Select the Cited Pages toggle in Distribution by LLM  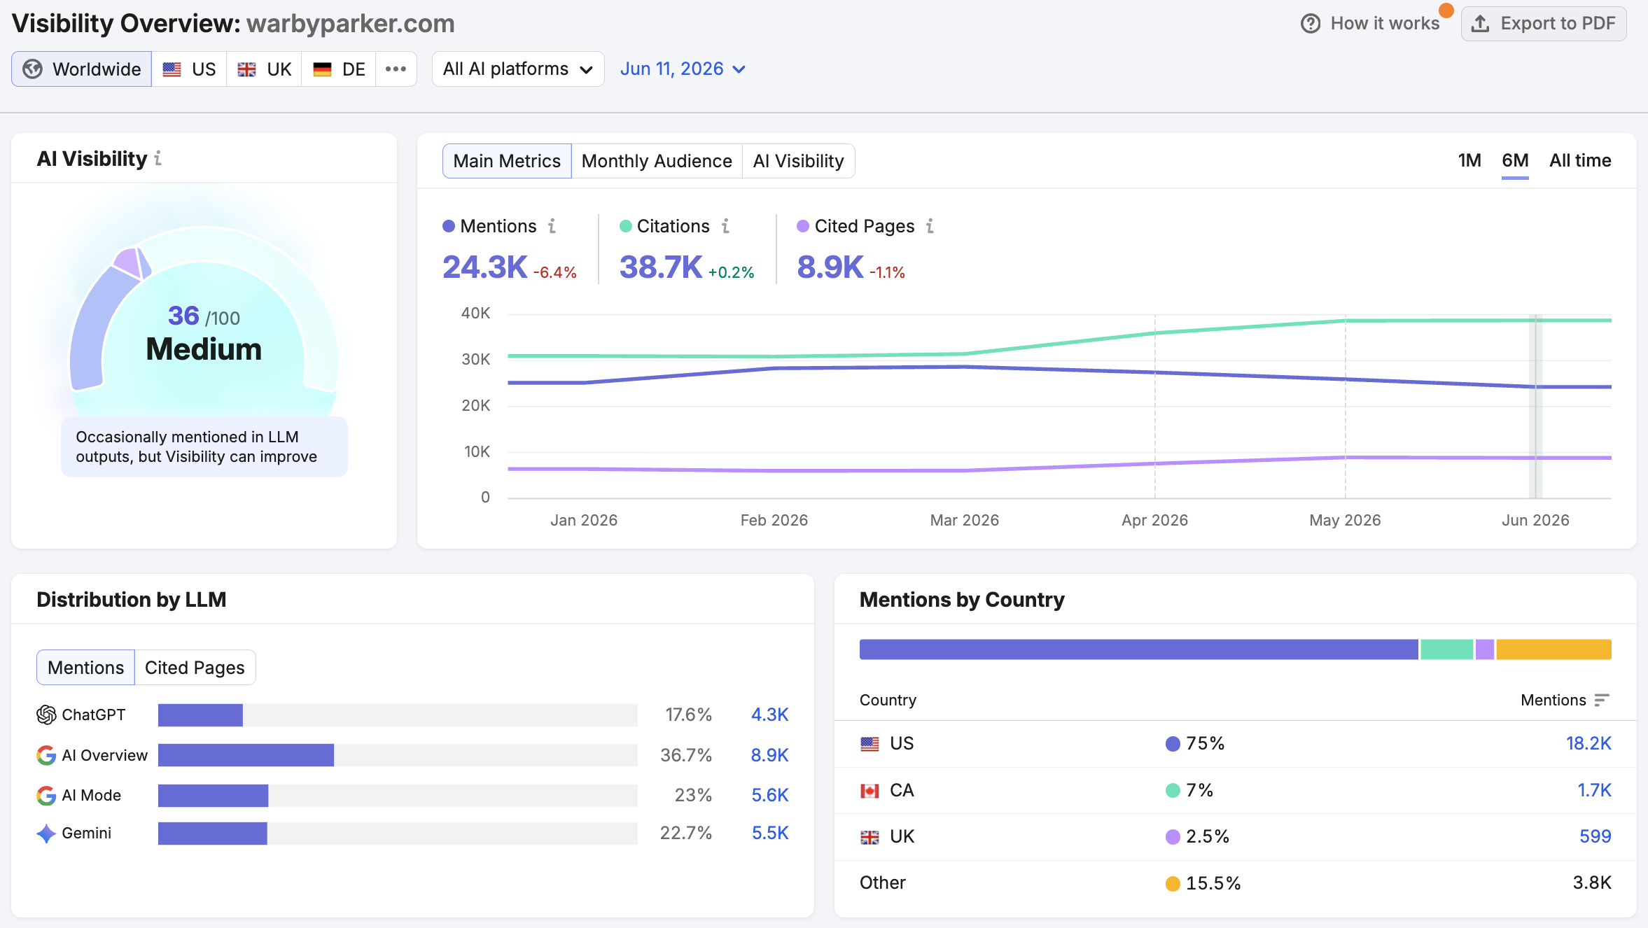pos(195,668)
